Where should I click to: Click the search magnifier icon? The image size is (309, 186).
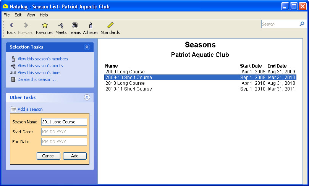point(302,24)
